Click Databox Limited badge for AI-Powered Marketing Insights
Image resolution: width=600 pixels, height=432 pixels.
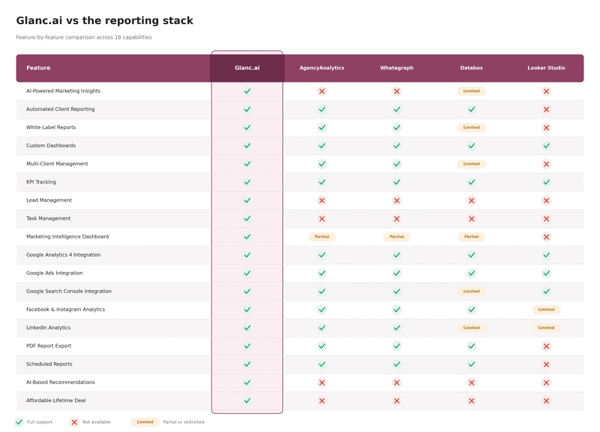pyautogui.click(x=472, y=91)
